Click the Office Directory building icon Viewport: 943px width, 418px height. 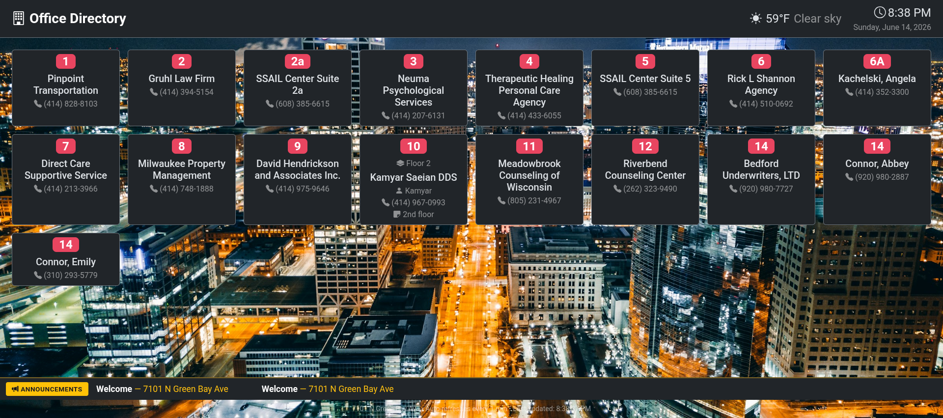coord(19,18)
